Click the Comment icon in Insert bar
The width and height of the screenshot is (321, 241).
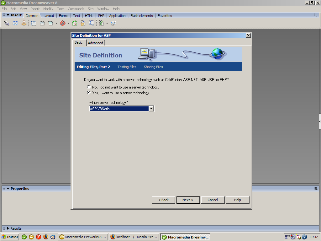pos(92,23)
